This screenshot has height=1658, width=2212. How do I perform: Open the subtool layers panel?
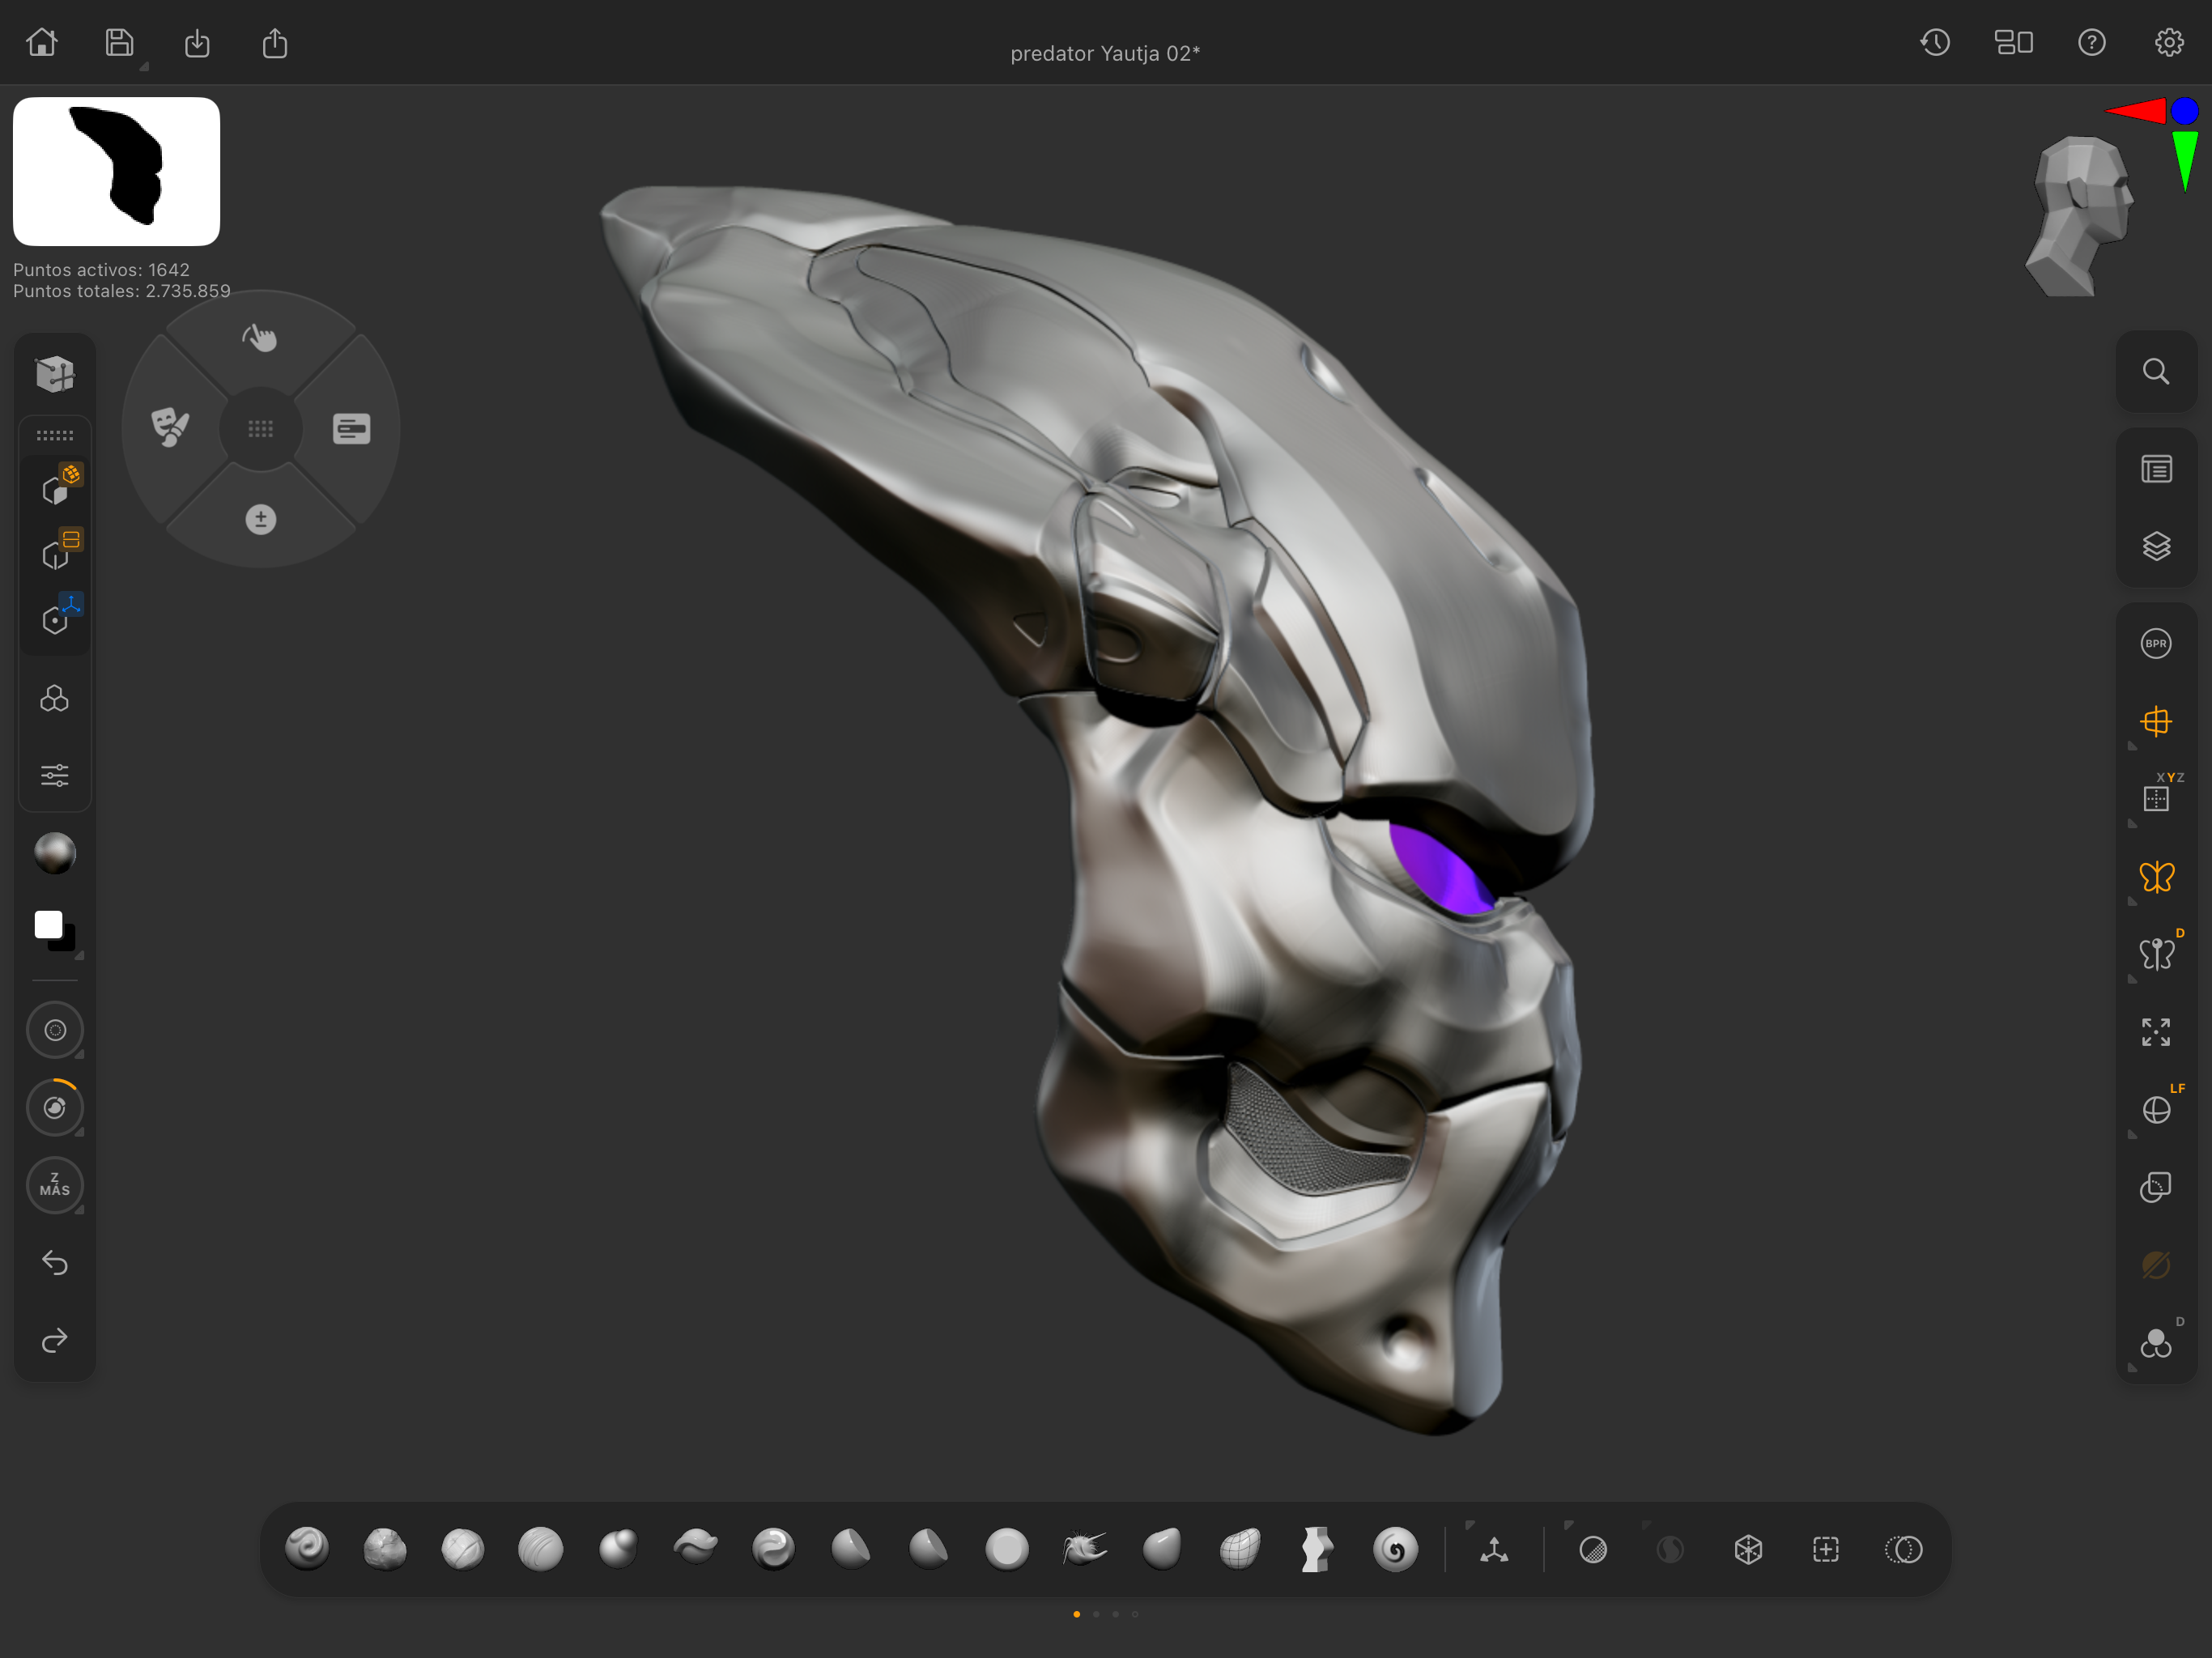[2156, 546]
